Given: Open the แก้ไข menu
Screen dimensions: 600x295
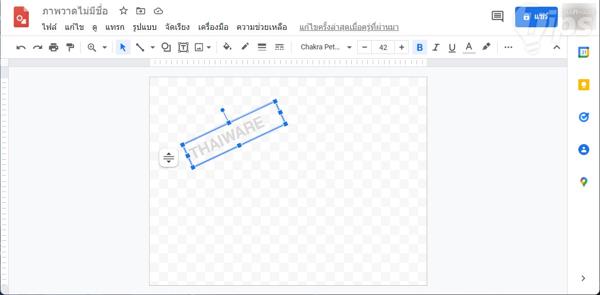Looking at the screenshot, I should coord(74,27).
